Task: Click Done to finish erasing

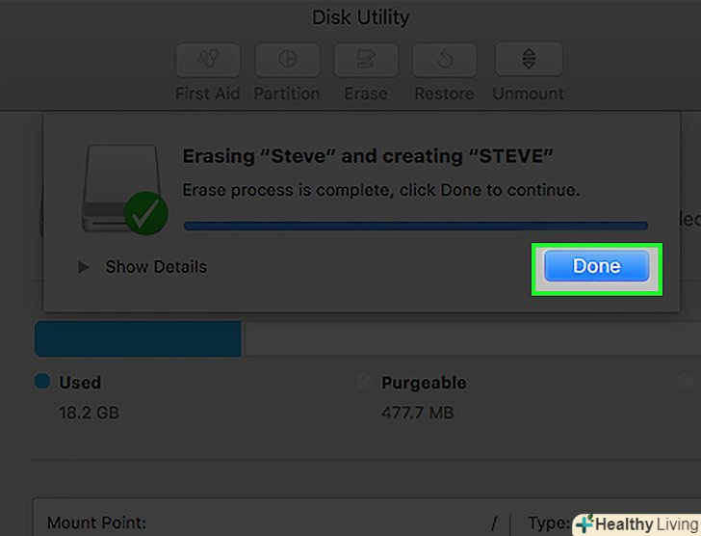Action: point(596,266)
